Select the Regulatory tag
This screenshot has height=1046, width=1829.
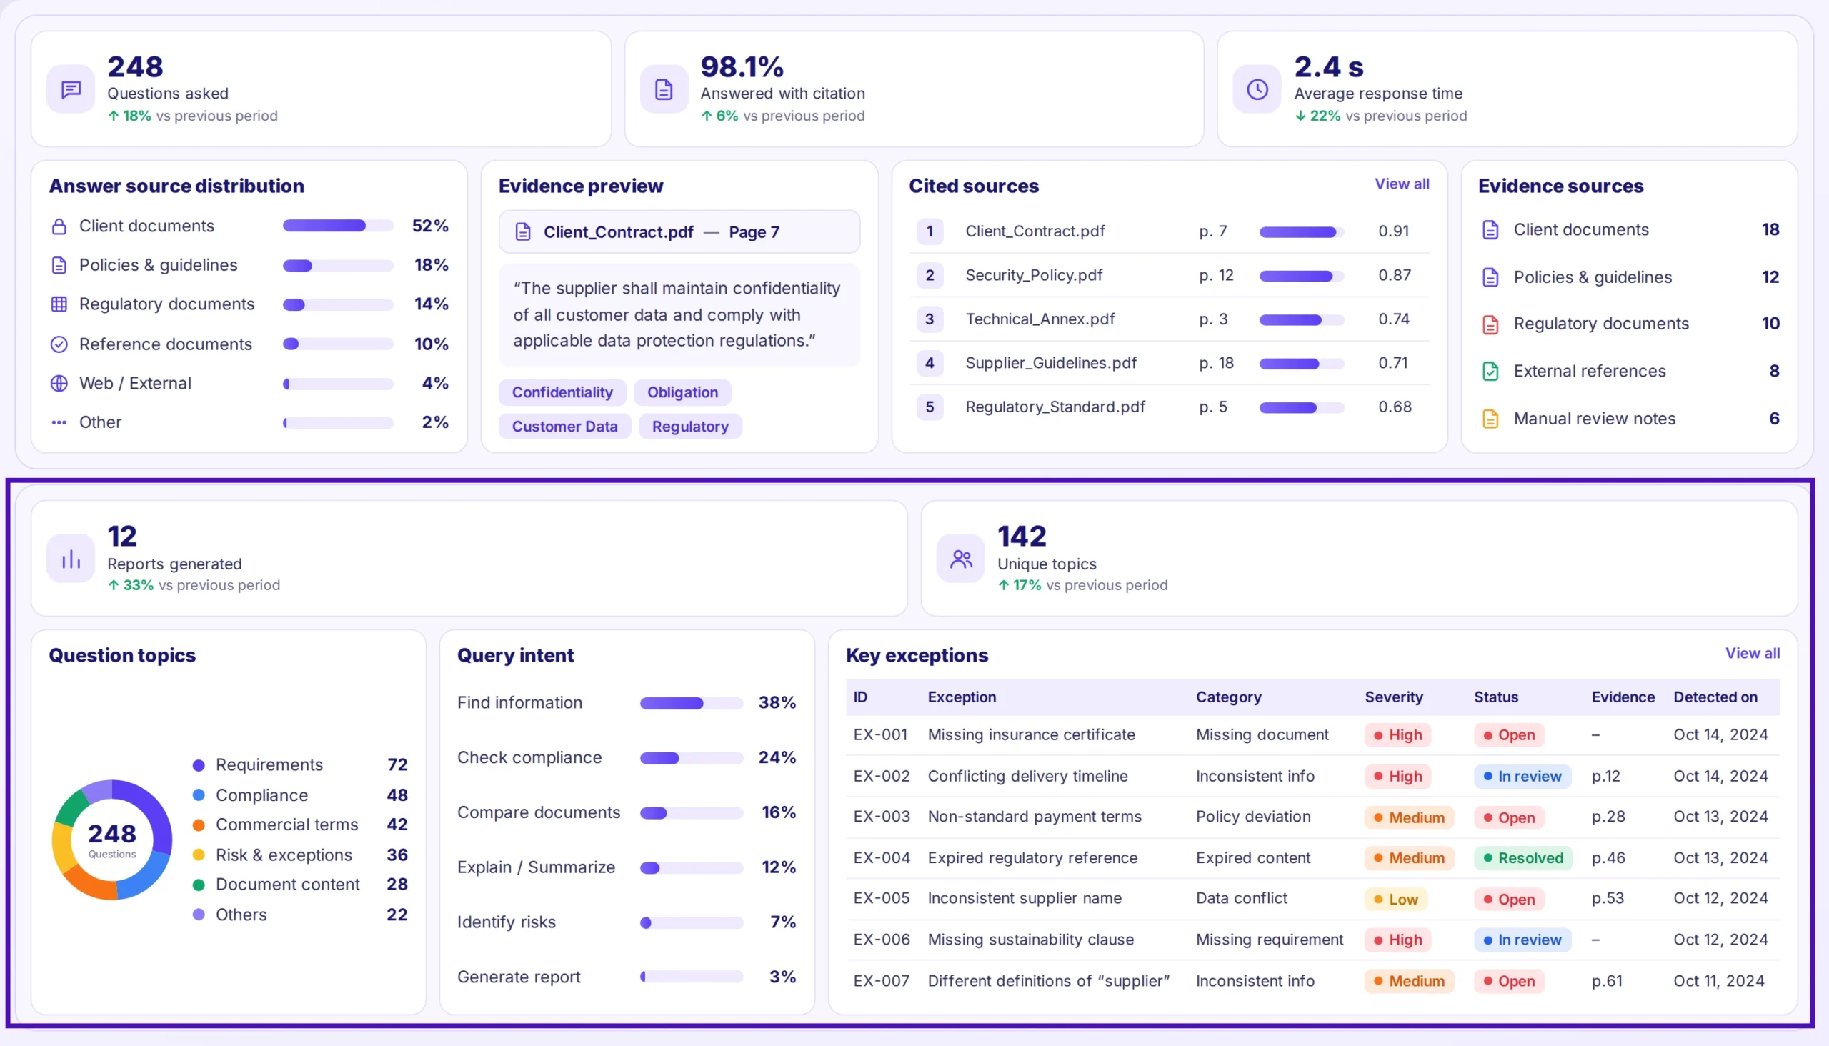690,426
